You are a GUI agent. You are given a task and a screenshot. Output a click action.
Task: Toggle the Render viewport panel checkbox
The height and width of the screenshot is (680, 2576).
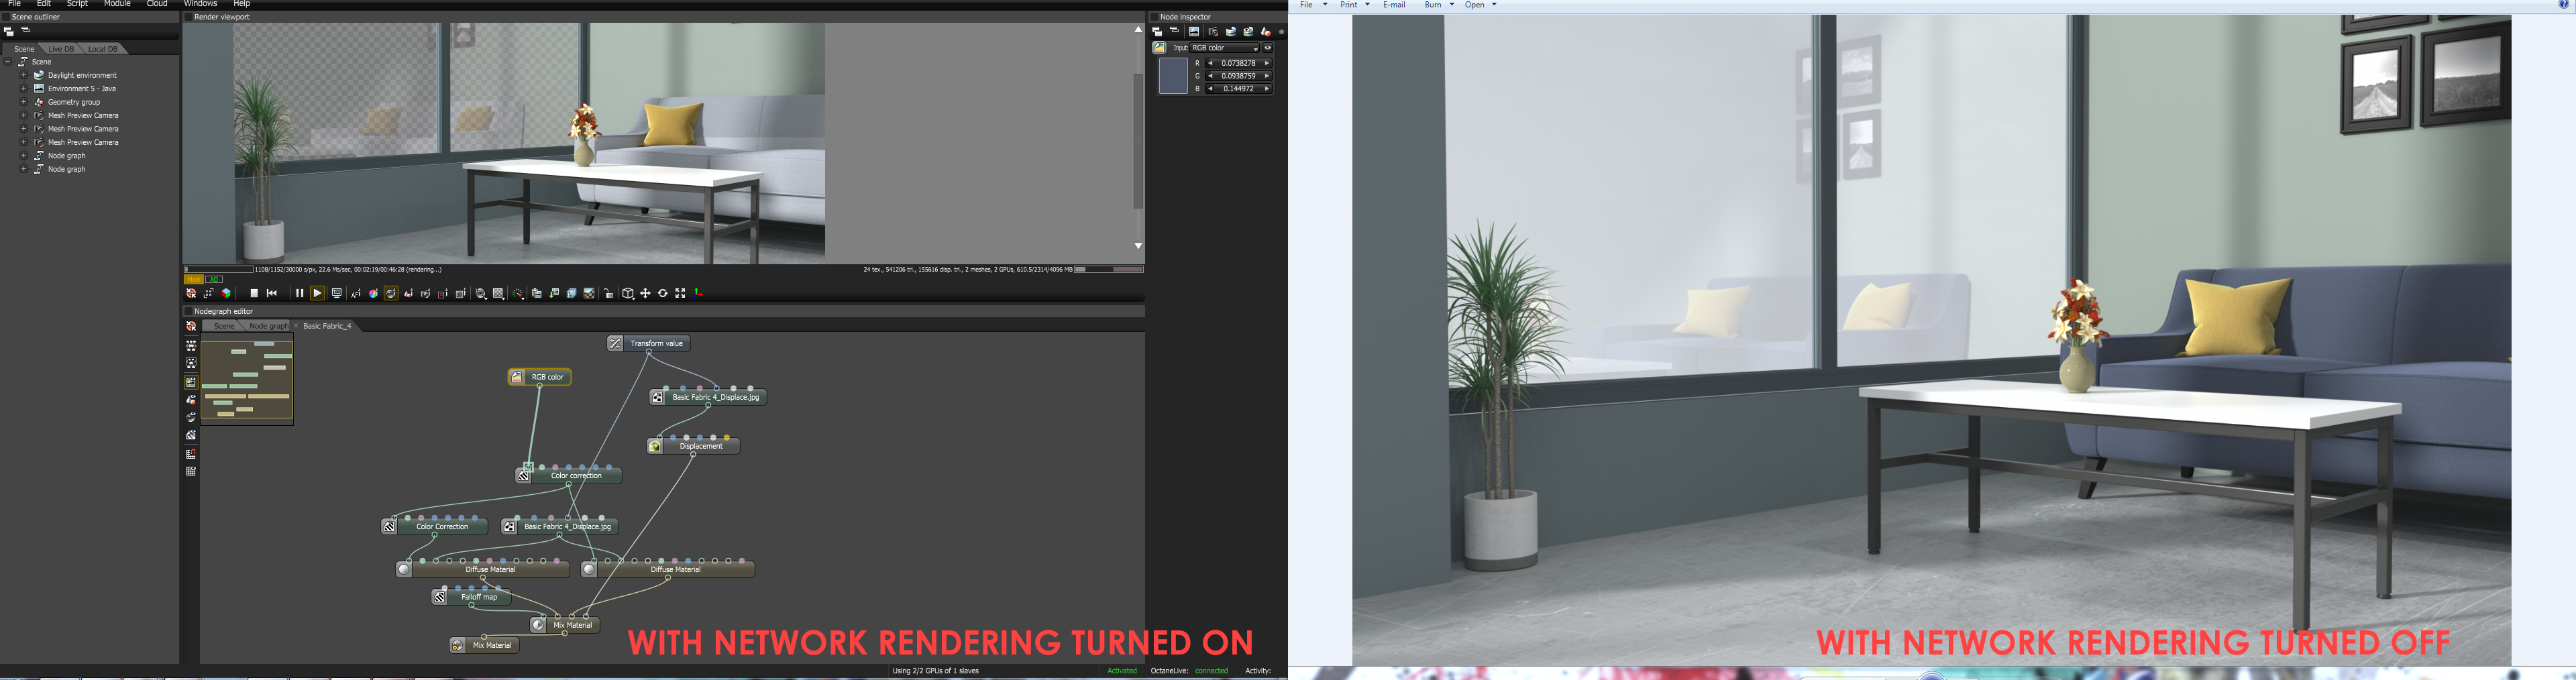[188, 17]
